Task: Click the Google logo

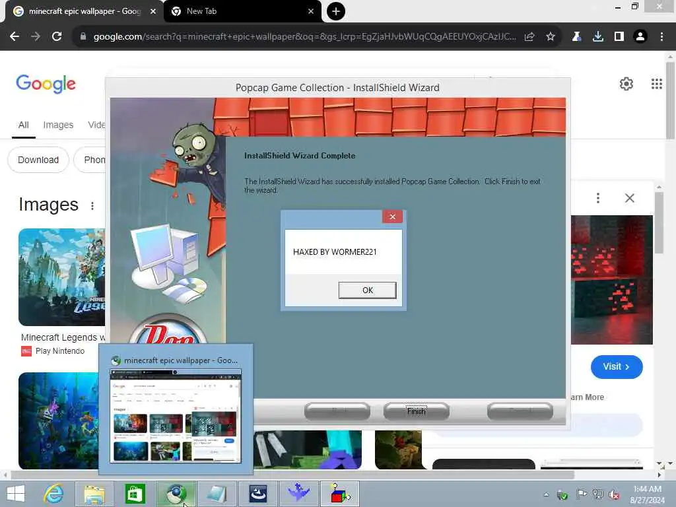Action: [x=46, y=84]
